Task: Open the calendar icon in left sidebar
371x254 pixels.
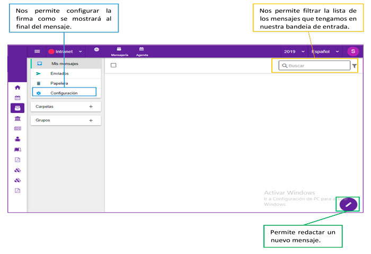Action: pos(17,98)
